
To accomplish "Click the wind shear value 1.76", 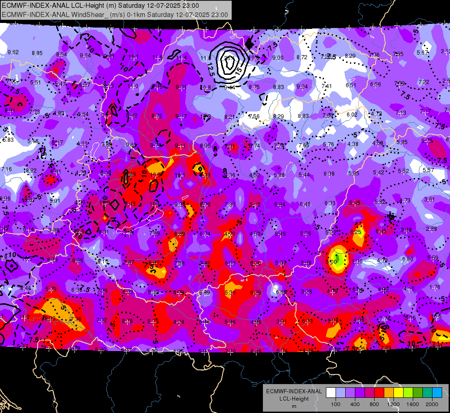I will [435, 287].
